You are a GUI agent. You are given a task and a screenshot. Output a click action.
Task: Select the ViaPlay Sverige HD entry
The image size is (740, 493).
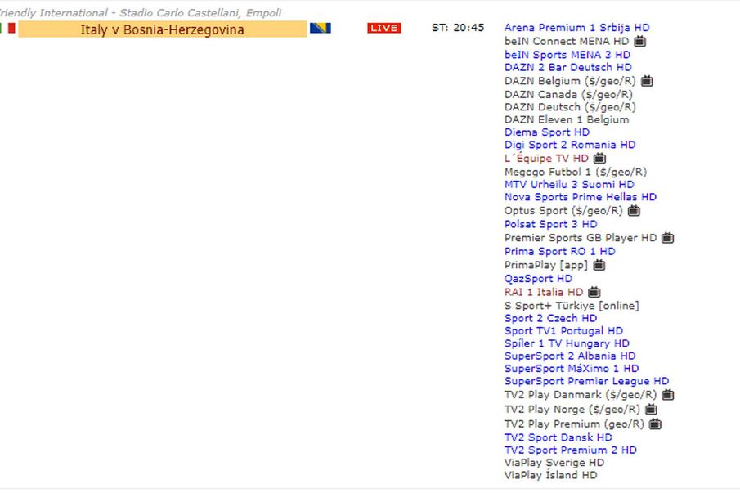click(x=554, y=463)
